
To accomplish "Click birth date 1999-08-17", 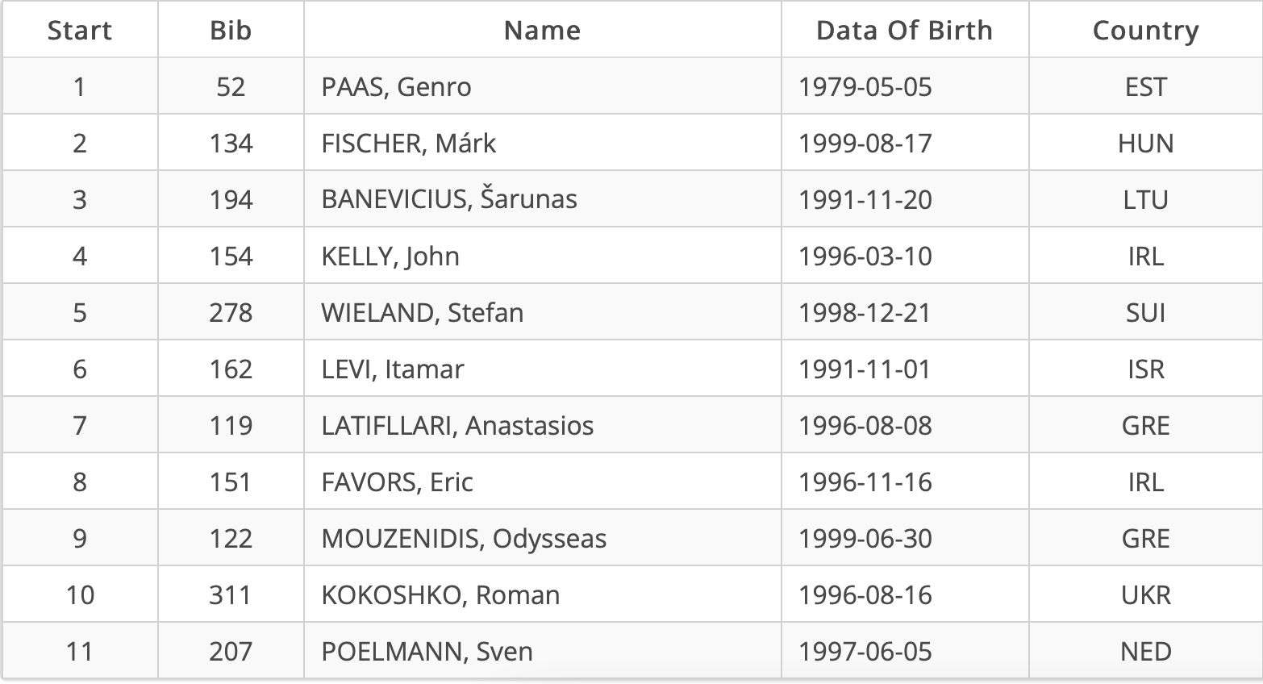I will [865, 144].
